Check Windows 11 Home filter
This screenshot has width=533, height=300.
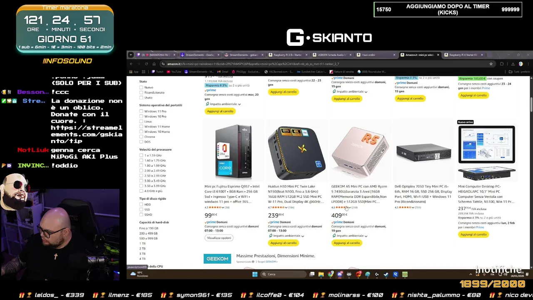coord(141,127)
